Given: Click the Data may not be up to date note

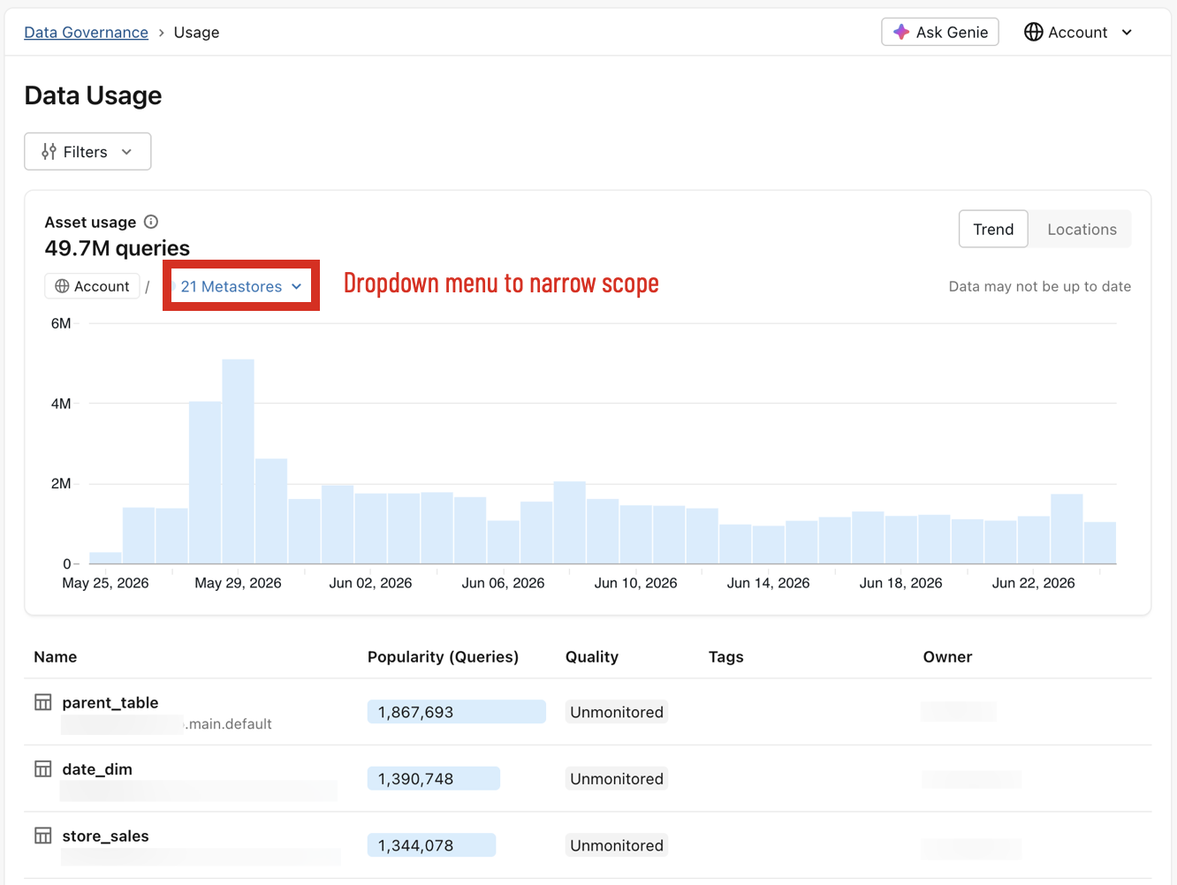Looking at the screenshot, I should [1040, 286].
